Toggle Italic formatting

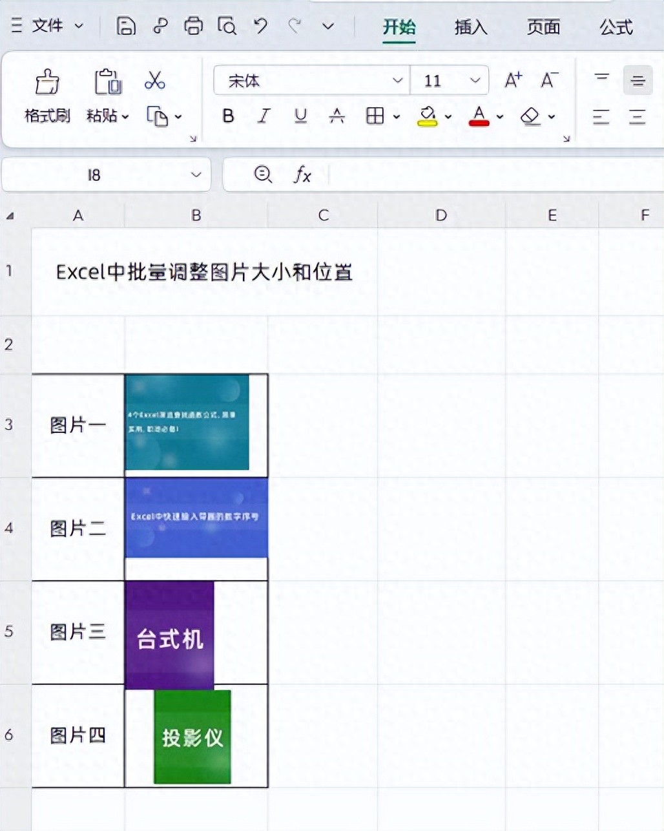coord(264,116)
